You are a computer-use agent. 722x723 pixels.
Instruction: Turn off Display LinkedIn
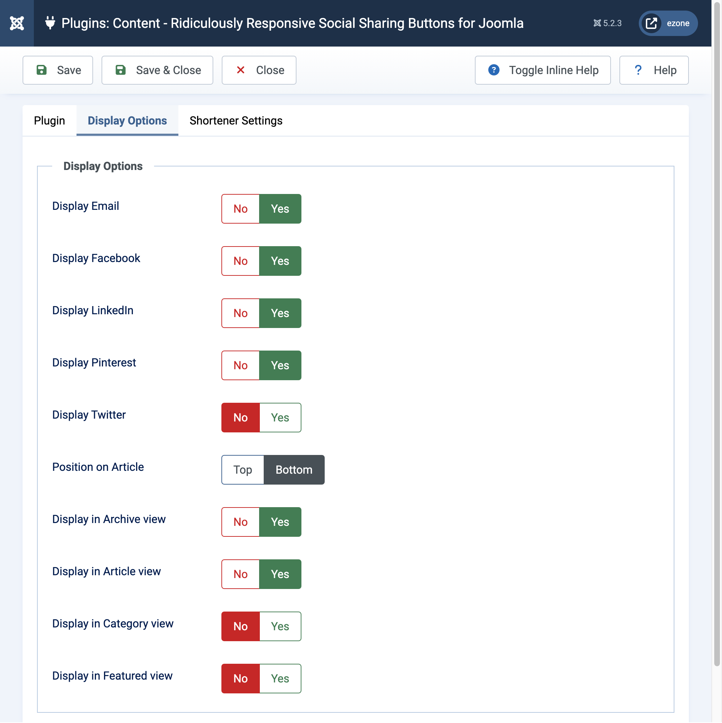240,313
